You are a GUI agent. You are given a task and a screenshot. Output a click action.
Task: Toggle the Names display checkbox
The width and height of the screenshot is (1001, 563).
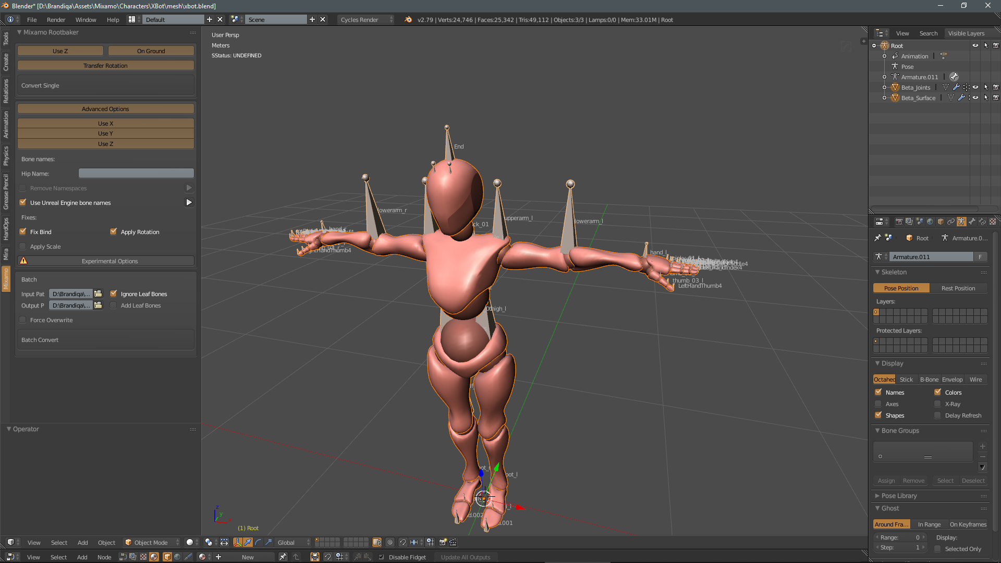(878, 392)
